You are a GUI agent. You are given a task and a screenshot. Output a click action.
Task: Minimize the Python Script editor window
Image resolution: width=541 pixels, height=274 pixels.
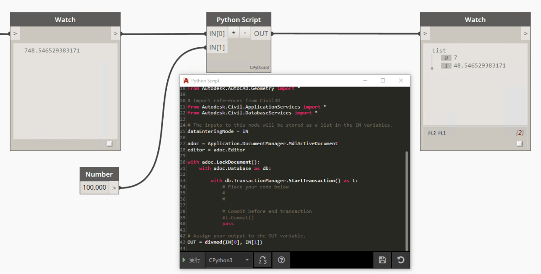click(x=365, y=81)
